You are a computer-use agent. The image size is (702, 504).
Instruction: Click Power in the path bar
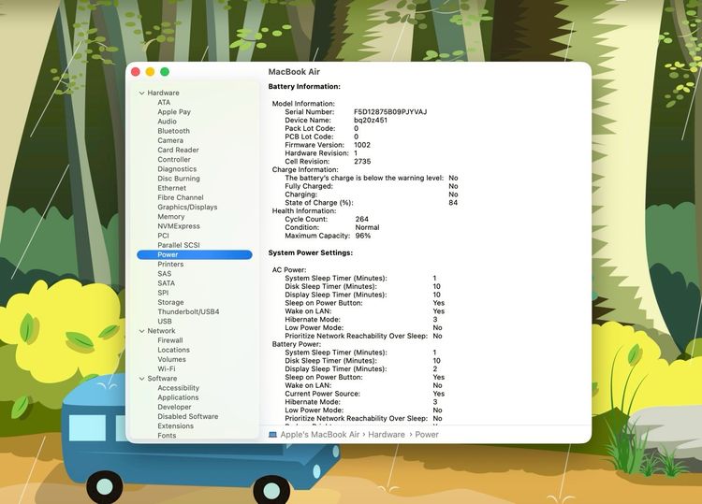(x=427, y=435)
